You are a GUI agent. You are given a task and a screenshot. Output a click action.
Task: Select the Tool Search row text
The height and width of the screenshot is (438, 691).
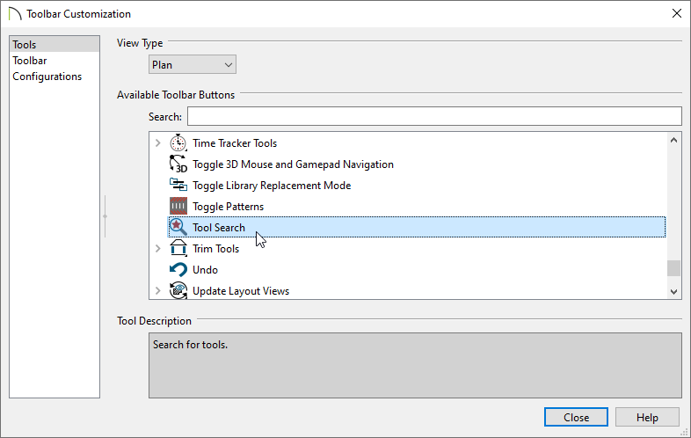(219, 228)
